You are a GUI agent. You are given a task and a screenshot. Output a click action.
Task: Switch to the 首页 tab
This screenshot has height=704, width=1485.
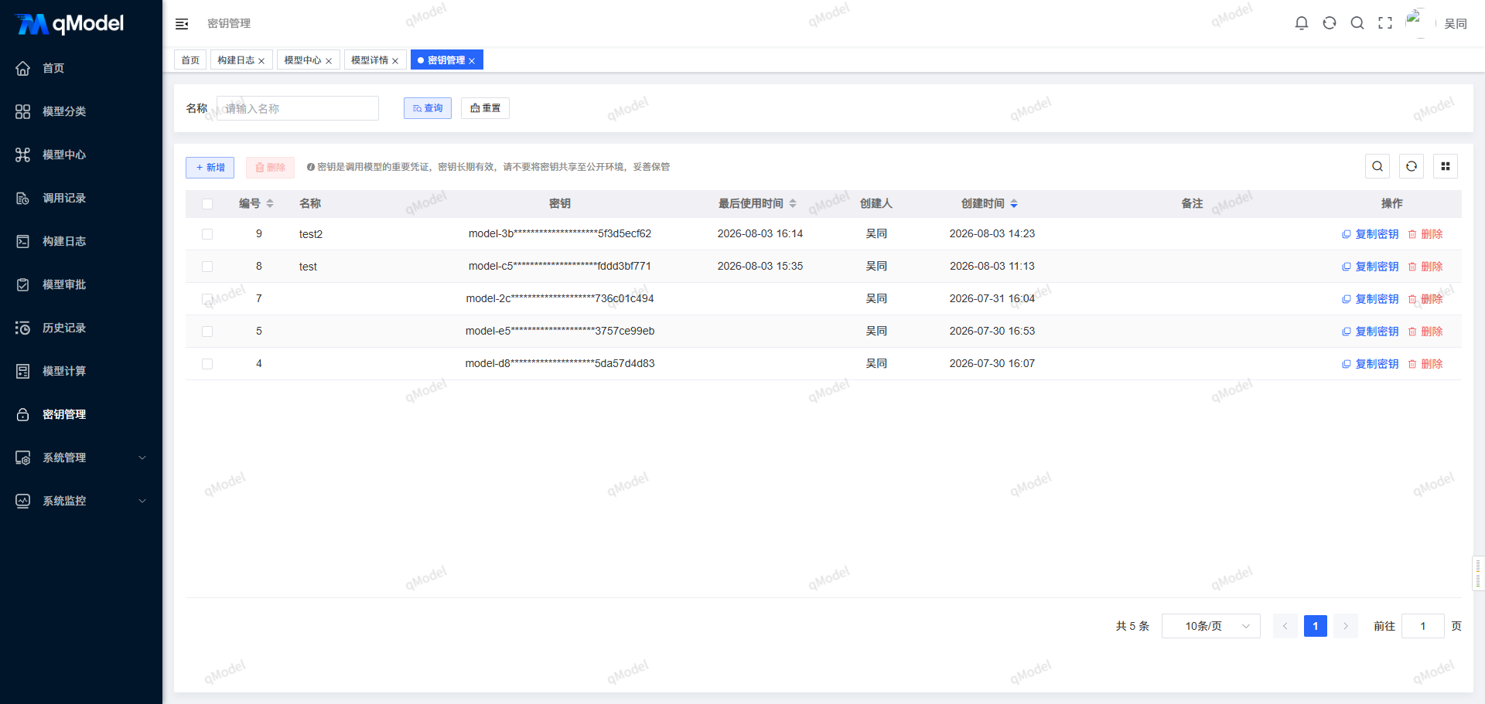click(190, 60)
